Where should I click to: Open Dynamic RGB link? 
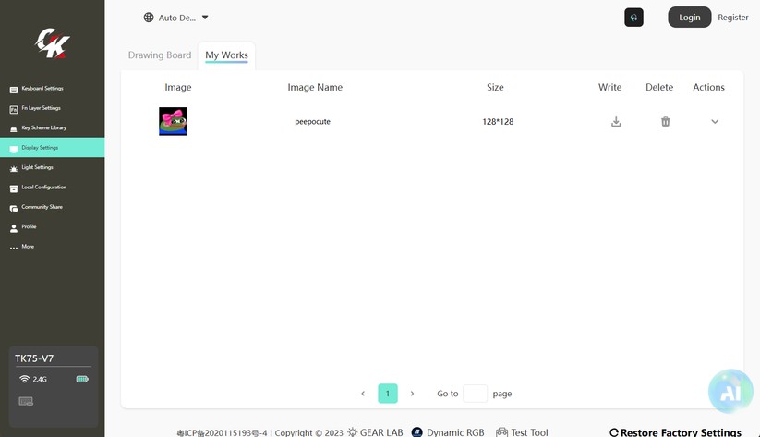pos(448,432)
